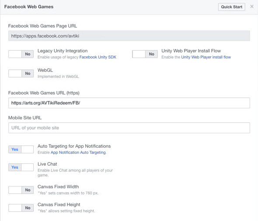Focus the Facebook Web Games URL (https) field
Viewport: 258px width, 221px height.
point(129,103)
